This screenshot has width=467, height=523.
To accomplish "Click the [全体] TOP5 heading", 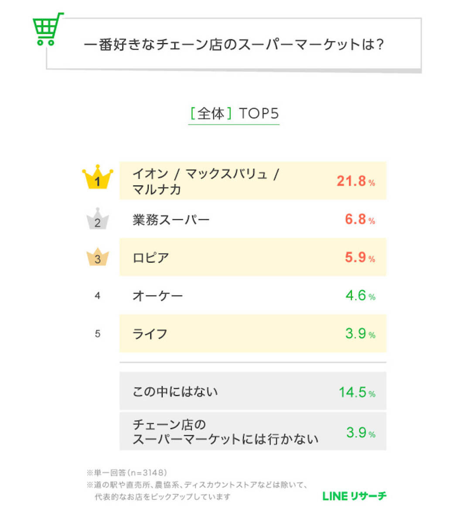I will click(234, 114).
